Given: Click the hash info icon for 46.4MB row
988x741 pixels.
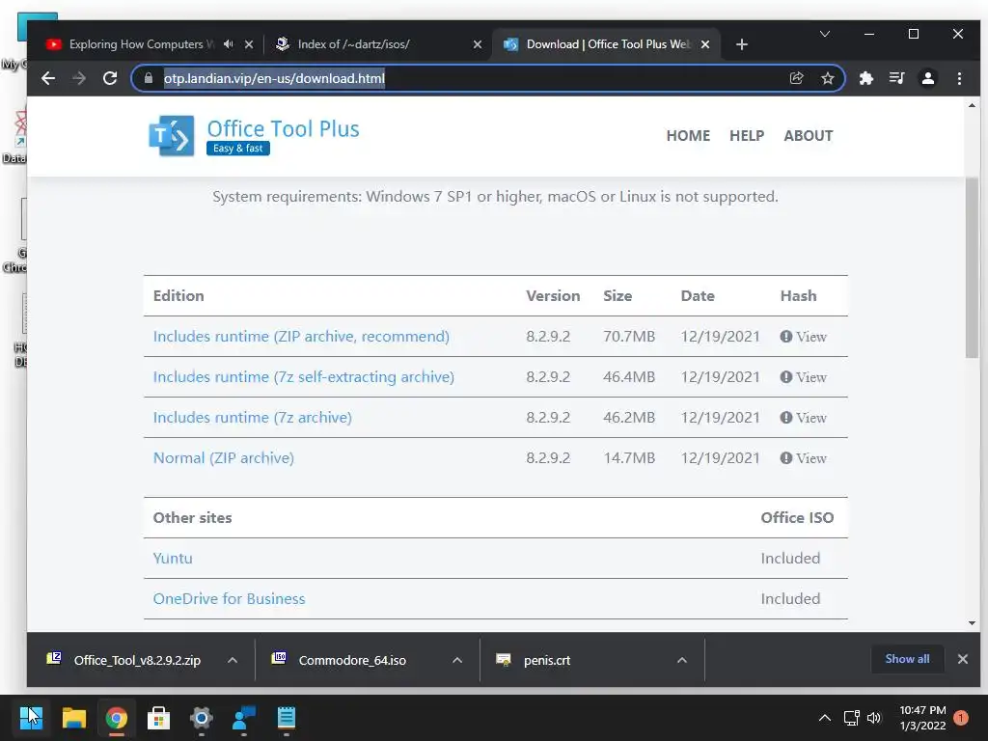Looking at the screenshot, I should pos(785,377).
